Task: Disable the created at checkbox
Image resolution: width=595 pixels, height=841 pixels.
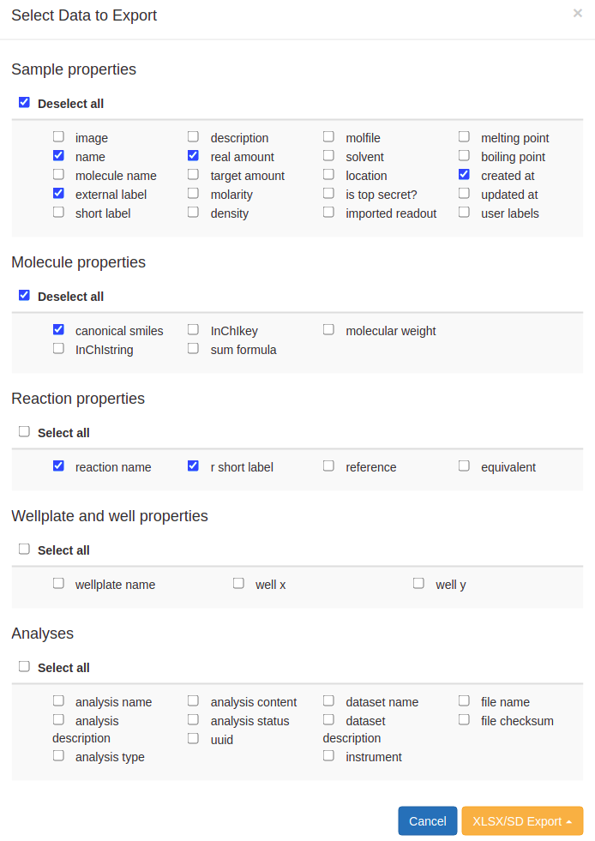Action: click(x=464, y=174)
